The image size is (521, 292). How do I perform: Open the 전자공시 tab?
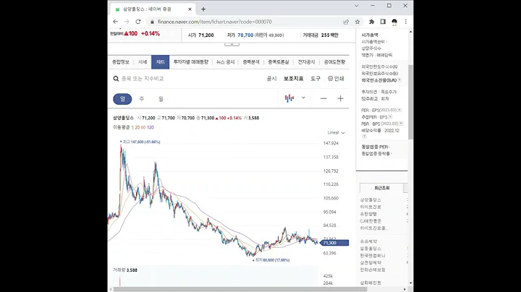tap(306, 62)
